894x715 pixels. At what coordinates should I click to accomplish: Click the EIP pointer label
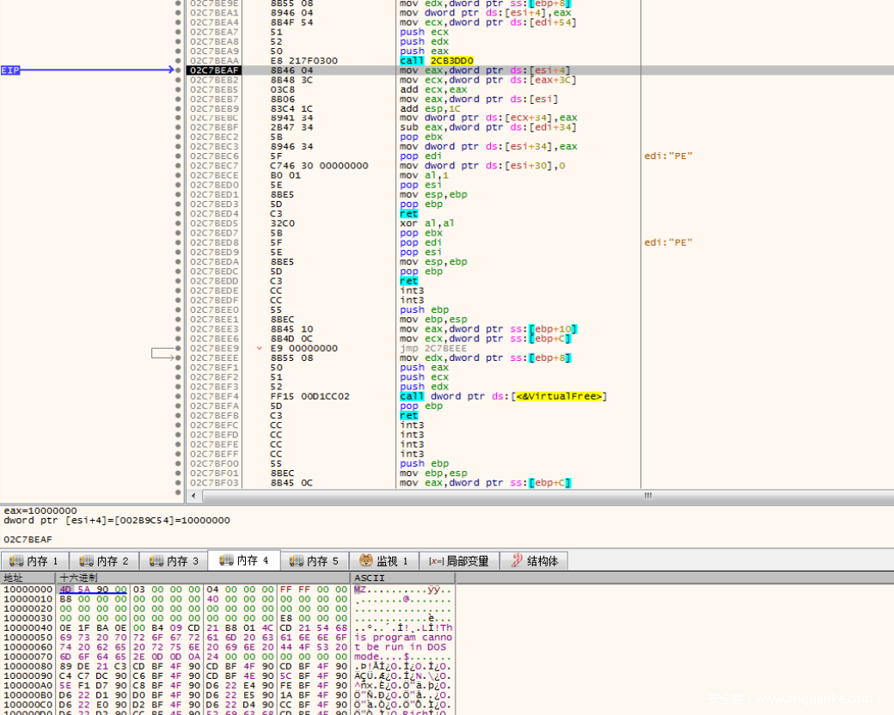10,70
